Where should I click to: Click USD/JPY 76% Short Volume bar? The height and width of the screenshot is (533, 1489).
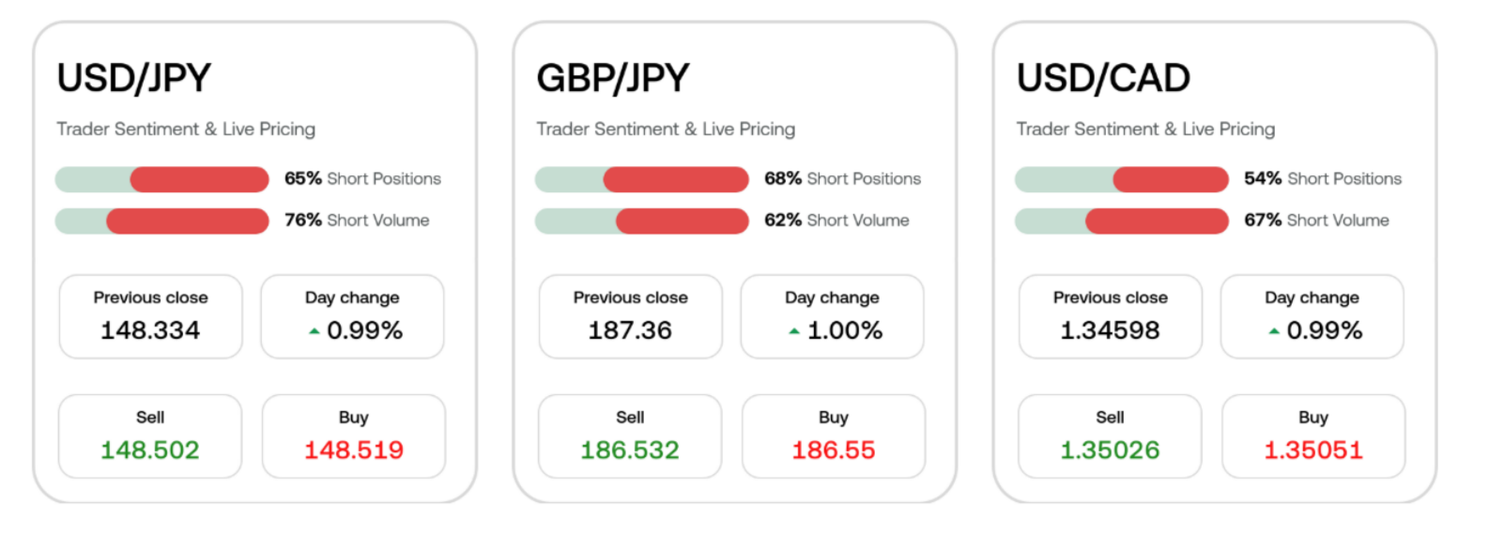[x=162, y=221]
